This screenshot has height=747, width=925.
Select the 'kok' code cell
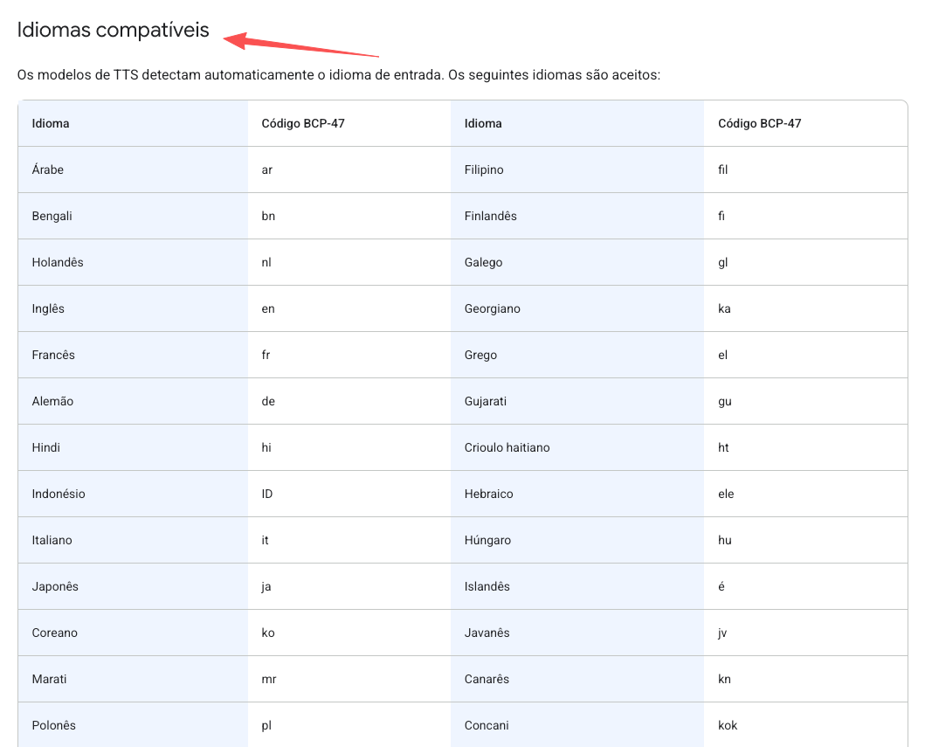pos(805,725)
